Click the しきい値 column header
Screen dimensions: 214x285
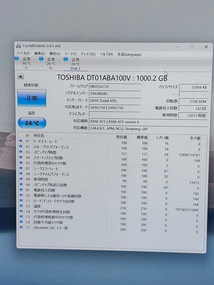pos(163,138)
